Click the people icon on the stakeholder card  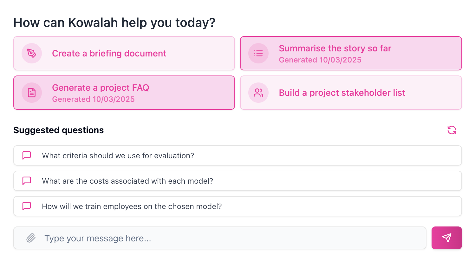[x=258, y=93]
